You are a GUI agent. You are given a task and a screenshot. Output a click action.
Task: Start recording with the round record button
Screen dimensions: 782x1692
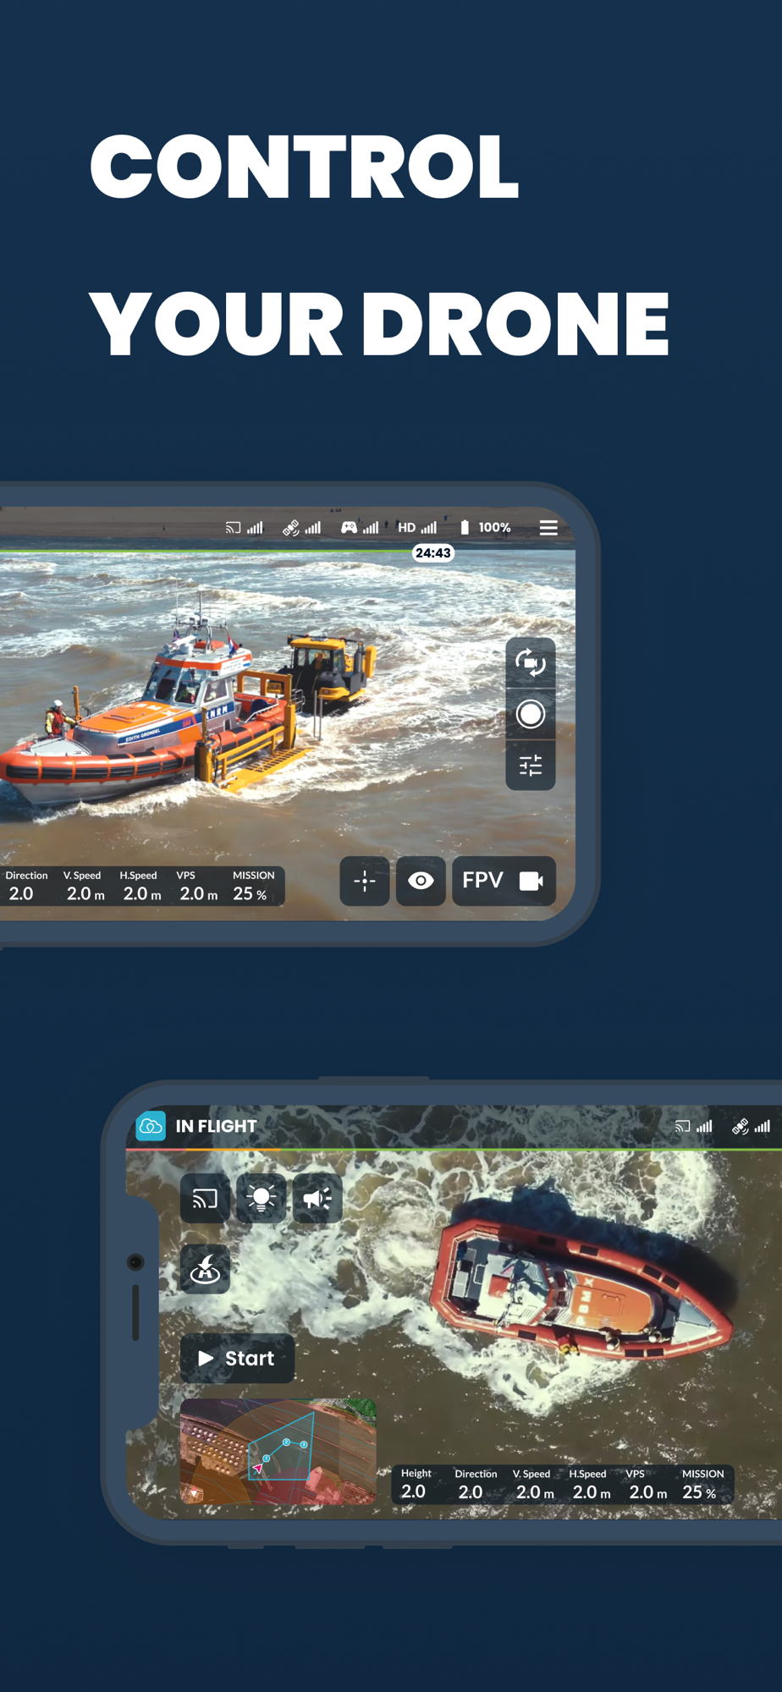(531, 714)
